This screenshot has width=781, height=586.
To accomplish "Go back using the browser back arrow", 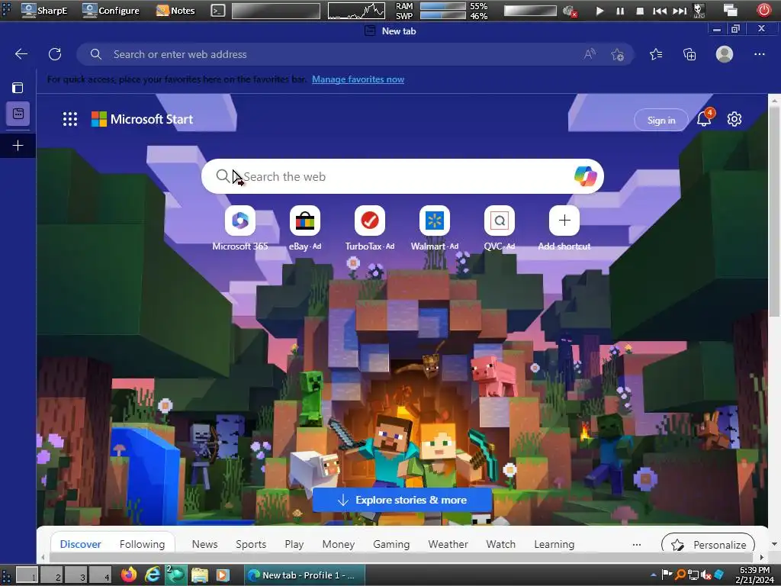I will coord(21,54).
